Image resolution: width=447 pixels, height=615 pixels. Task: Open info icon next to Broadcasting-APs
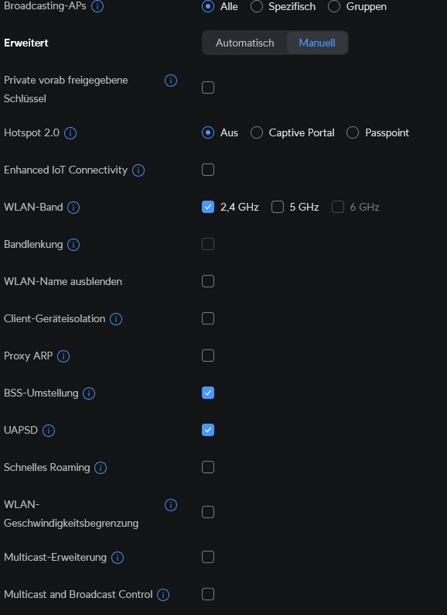point(97,6)
